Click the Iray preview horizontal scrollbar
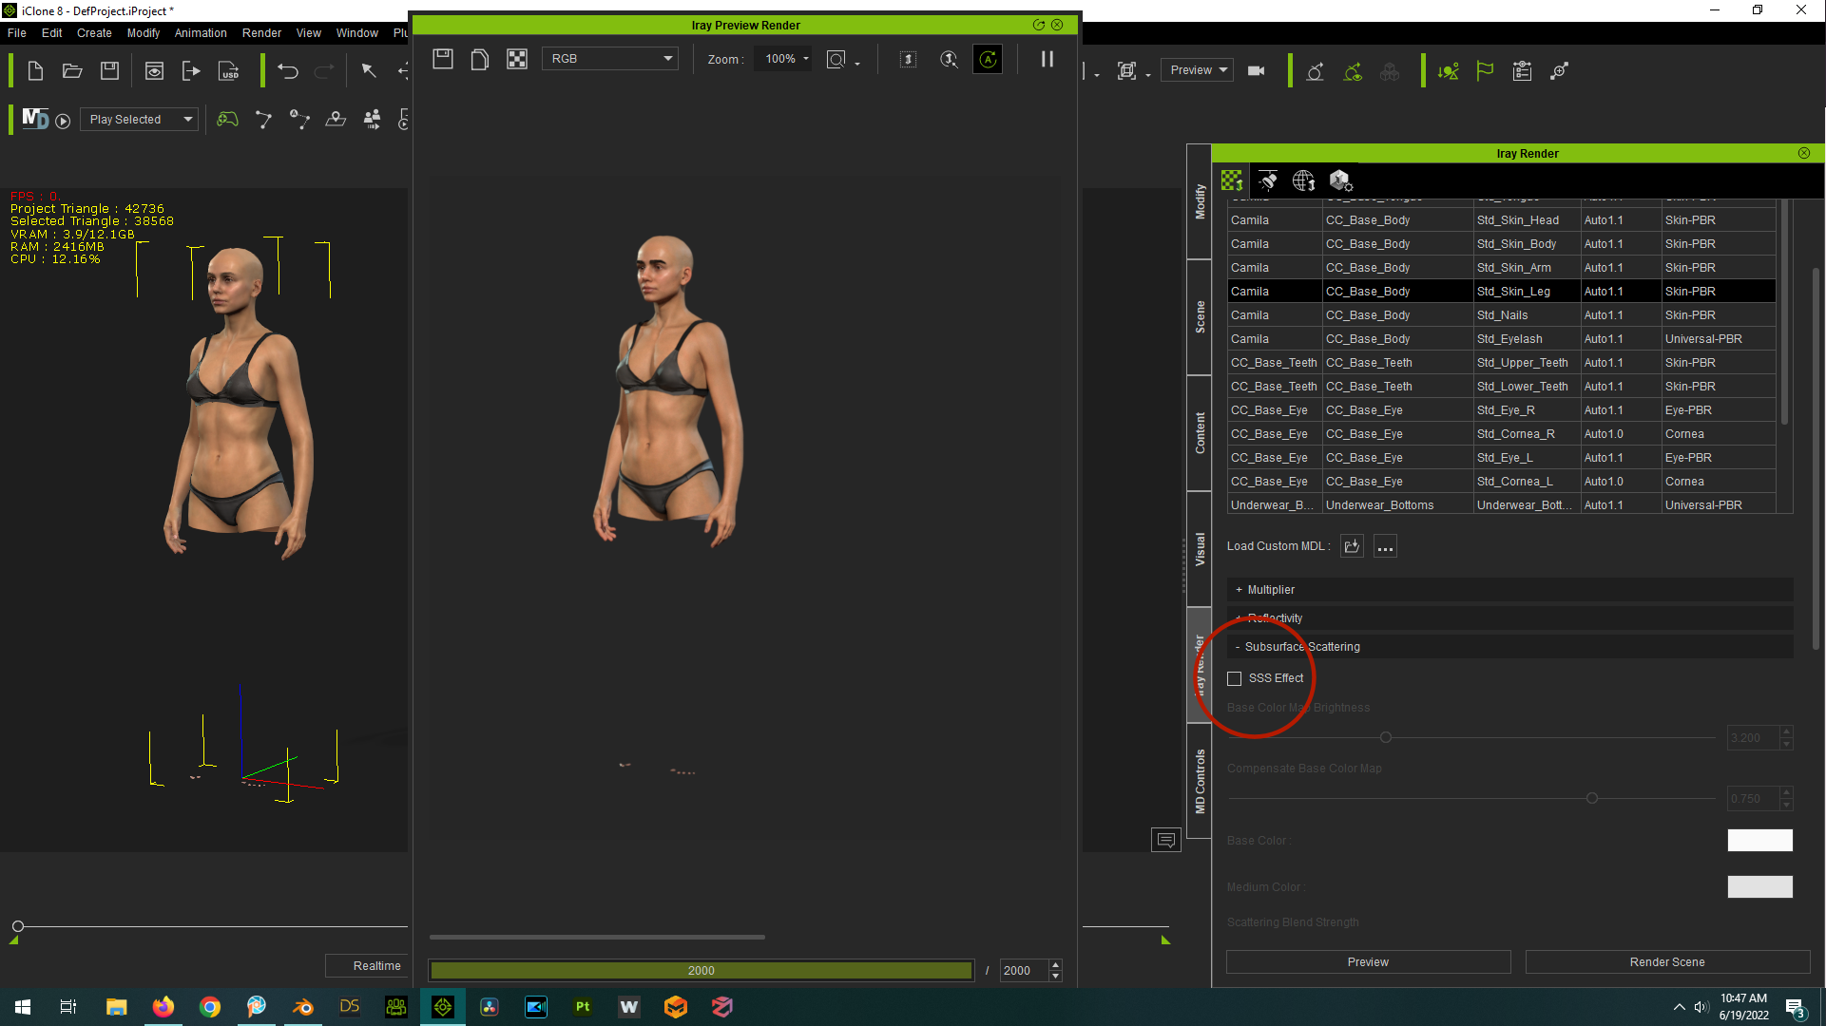 (597, 938)
